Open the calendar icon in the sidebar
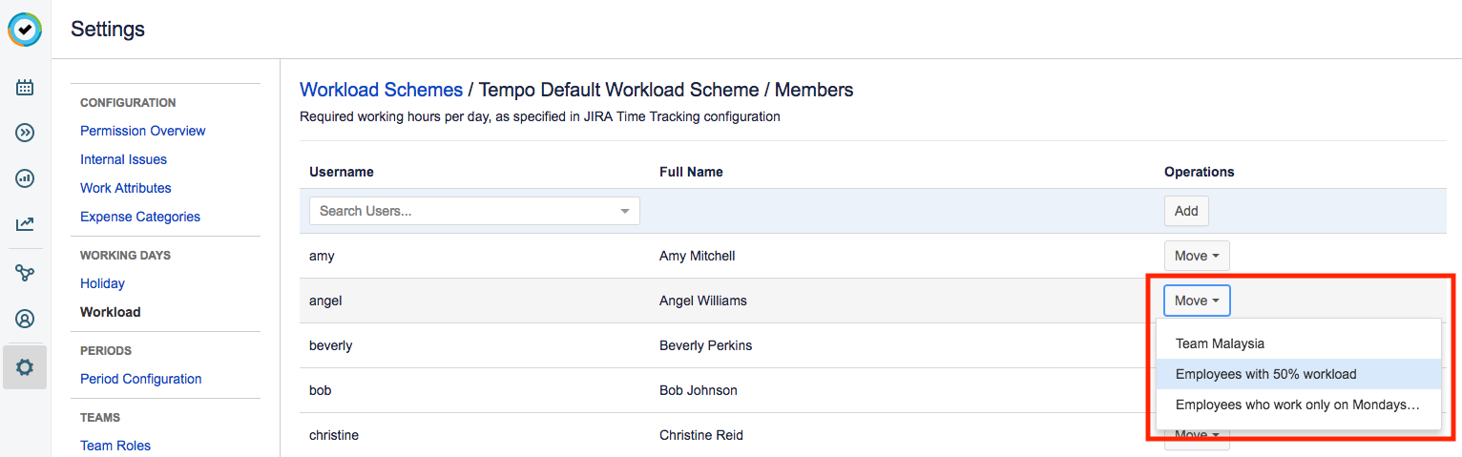Screen dimensions: 1462x457 tap(25, 88)
